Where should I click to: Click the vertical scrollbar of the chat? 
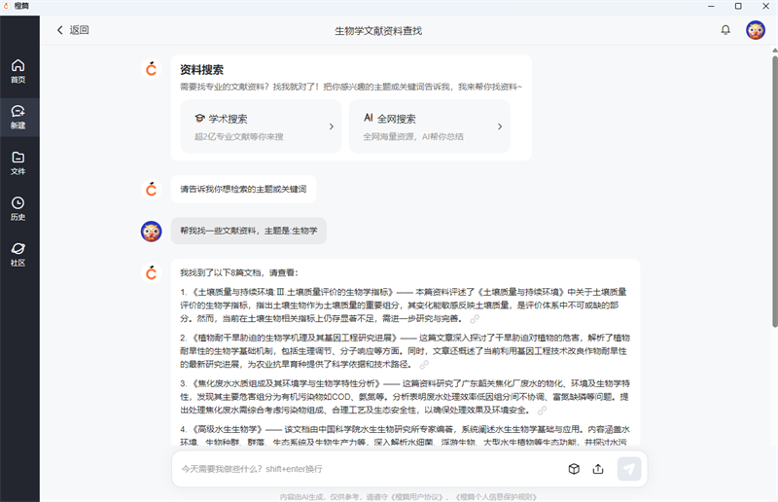click(773, 195)
